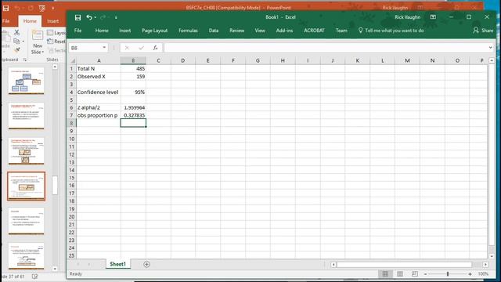Switch to the Excel Home tab
This screenshot has height=282, width=501.
click(x=102, y=31)
